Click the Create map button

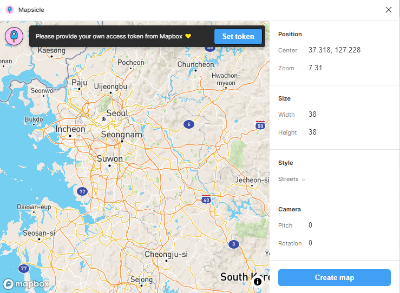[334, 277]
